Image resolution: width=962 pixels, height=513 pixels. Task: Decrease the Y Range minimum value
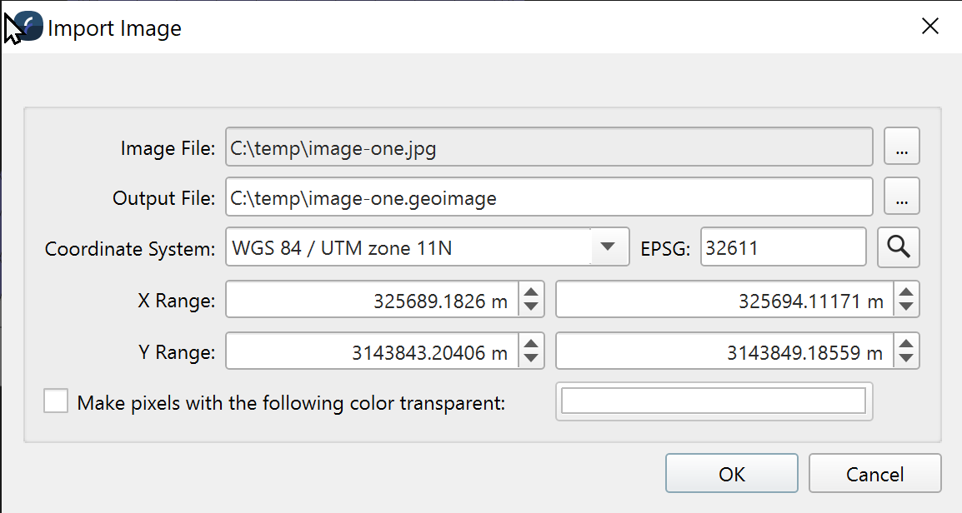(531, 358)
